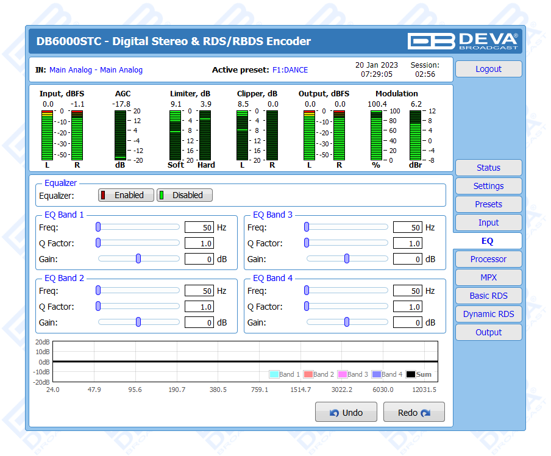Go to the Dynamic RDS section
Screen dimensions: 551x456
click(x=488, y=314)
